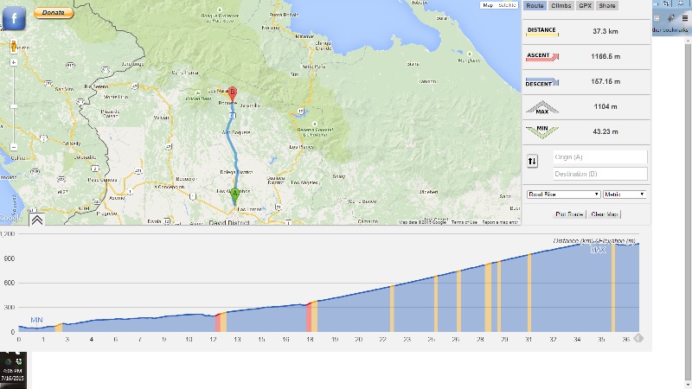This screenshot has height=389, width=692.
Task: Open the Road Bike dropdown
Action: coord(563,194)
